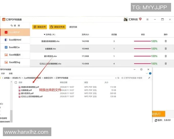Select 全量数据.xlsx in converter list
The width and height of the screenshot is (174, 139).
(50, 49)
